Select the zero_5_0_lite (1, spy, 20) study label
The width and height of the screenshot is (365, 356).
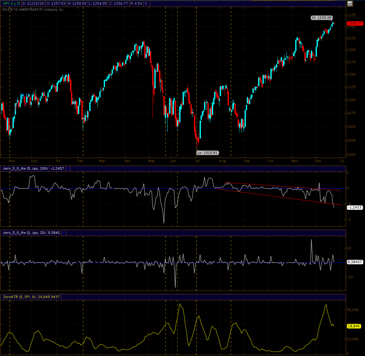pyautogui.click(x=24, y=232)
